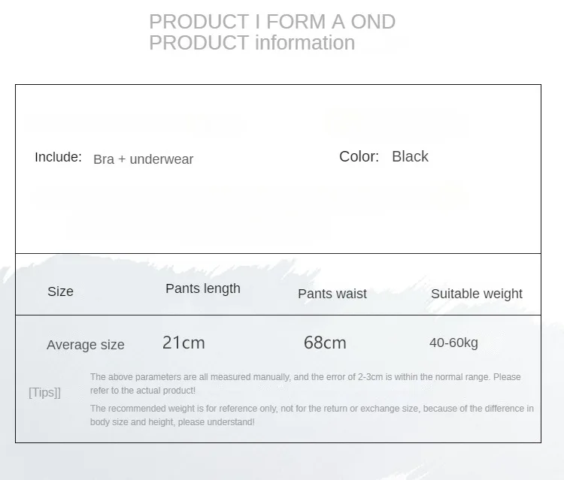Viewport: 564px width, 480px height.
Task: Click the '[Tips]]' label
Action: tap(44, 392)
